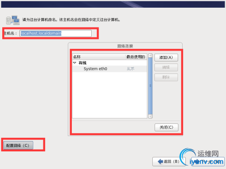Click the connection list scrollbar thumb
This screenshot has width=226, height=169.
(150, 86)
